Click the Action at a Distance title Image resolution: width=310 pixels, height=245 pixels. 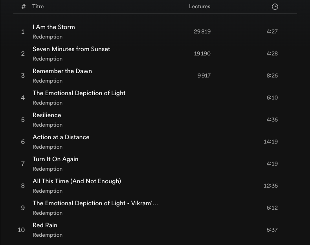(61, 137)
